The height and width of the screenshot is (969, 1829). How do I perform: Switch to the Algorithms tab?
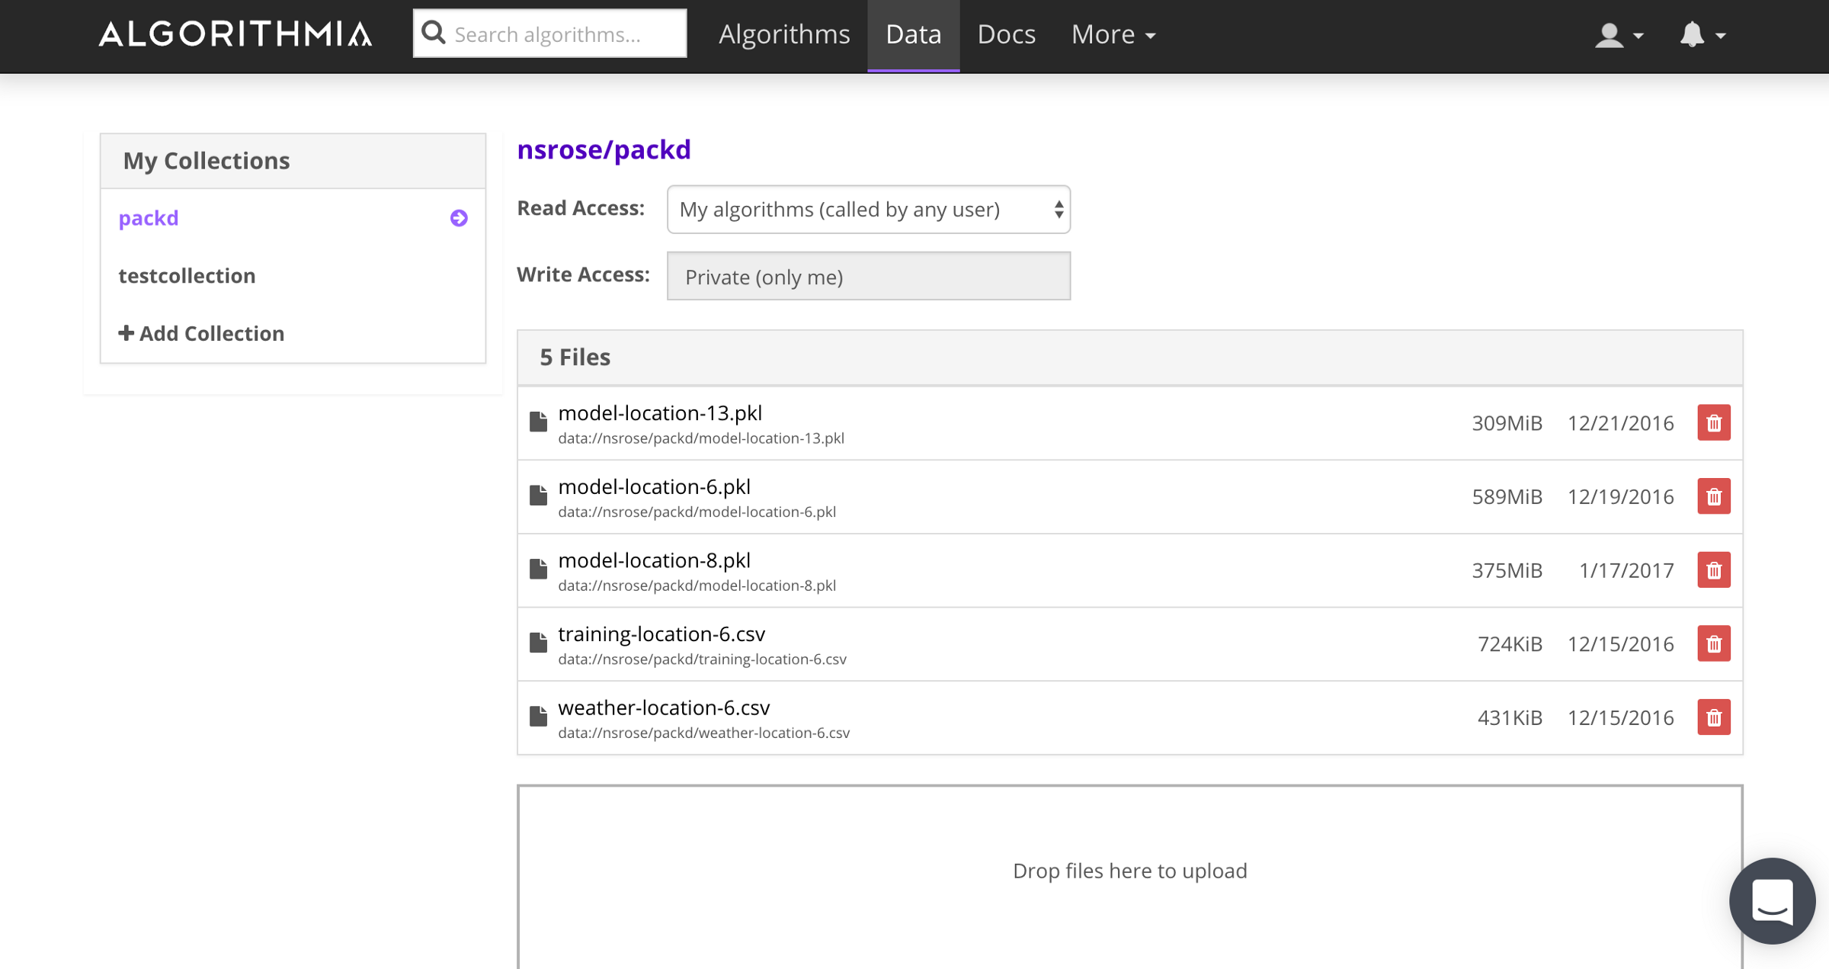click(783, 34)
